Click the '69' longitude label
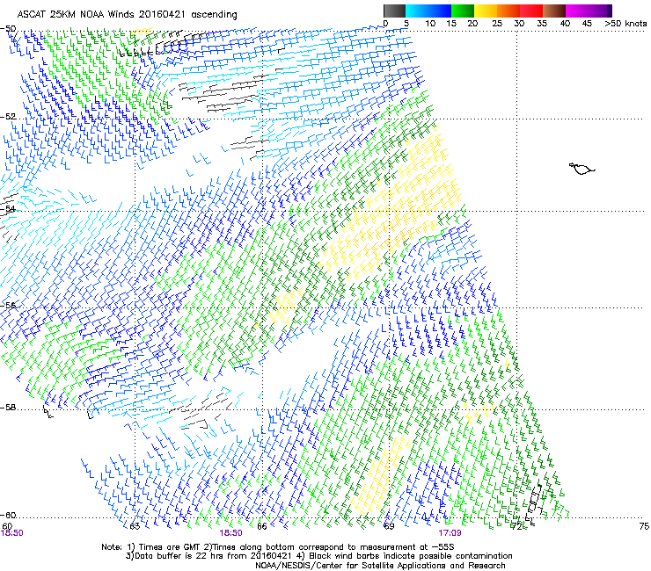The height and width of the screenshot is (571, 651). point(389,526)
